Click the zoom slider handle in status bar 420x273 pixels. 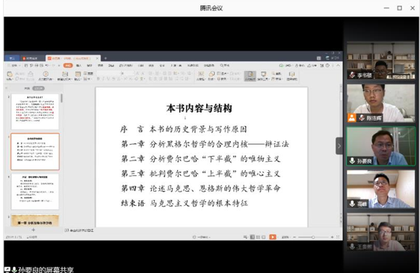click(x=313, y=237)
